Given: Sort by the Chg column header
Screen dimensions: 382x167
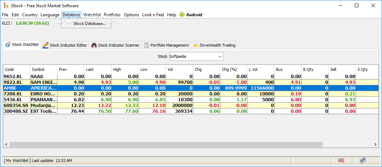Looking at the screenshot, I should 206,69.
